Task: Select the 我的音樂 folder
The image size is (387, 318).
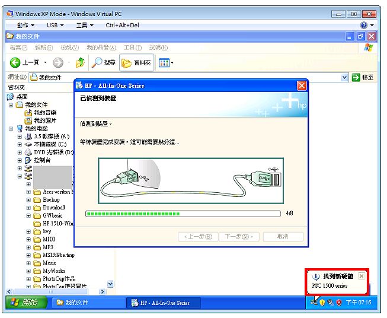Action: coord(45,113)
